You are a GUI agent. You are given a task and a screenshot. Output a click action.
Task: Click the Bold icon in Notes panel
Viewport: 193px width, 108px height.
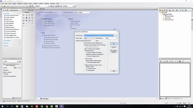tap(160, 61)
